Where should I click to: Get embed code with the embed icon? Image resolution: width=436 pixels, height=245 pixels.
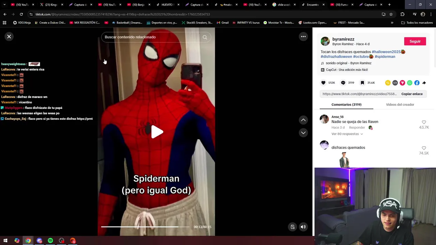[x=395, y=83]
